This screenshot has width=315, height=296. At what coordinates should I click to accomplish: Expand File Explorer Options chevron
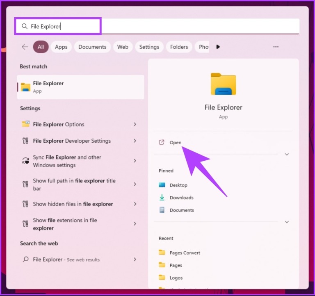[x=135, y=124]
